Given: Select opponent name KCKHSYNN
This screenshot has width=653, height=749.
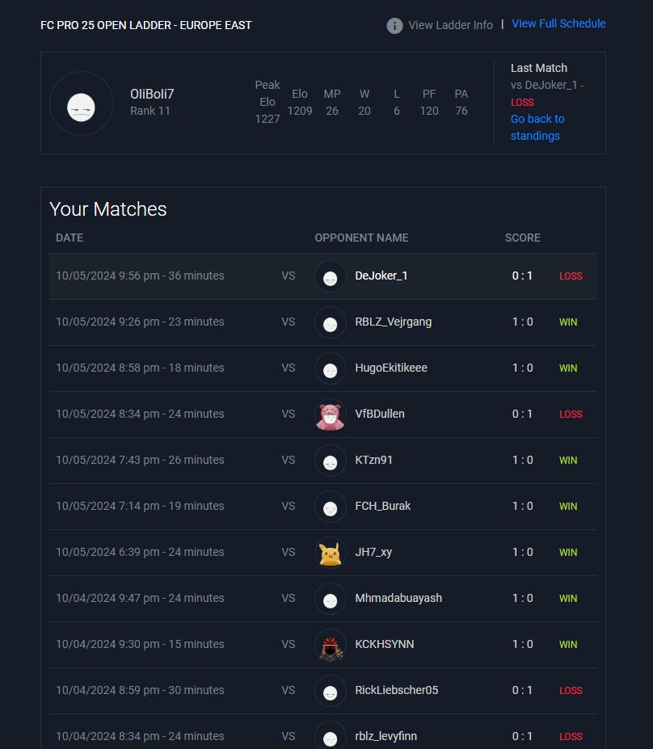Looking at the screenshot, I should tap(385, 644).
